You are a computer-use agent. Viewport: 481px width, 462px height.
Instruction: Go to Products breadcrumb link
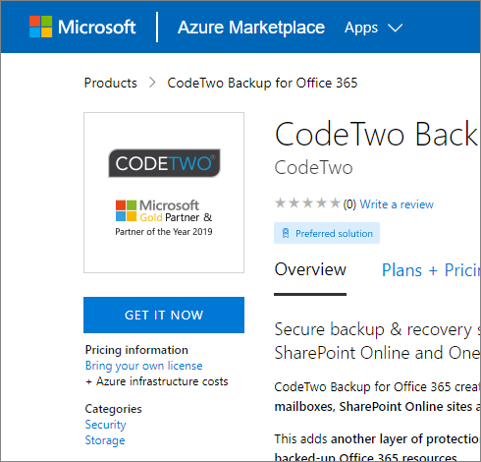tap(111, 83)
